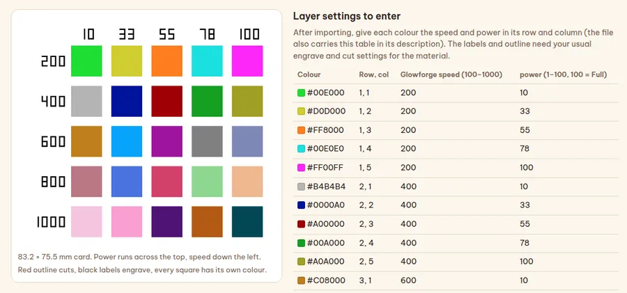Select the small olive swatch beside #A0A000
This screenshot has width=627, height=293.
[x=301, y=262]
